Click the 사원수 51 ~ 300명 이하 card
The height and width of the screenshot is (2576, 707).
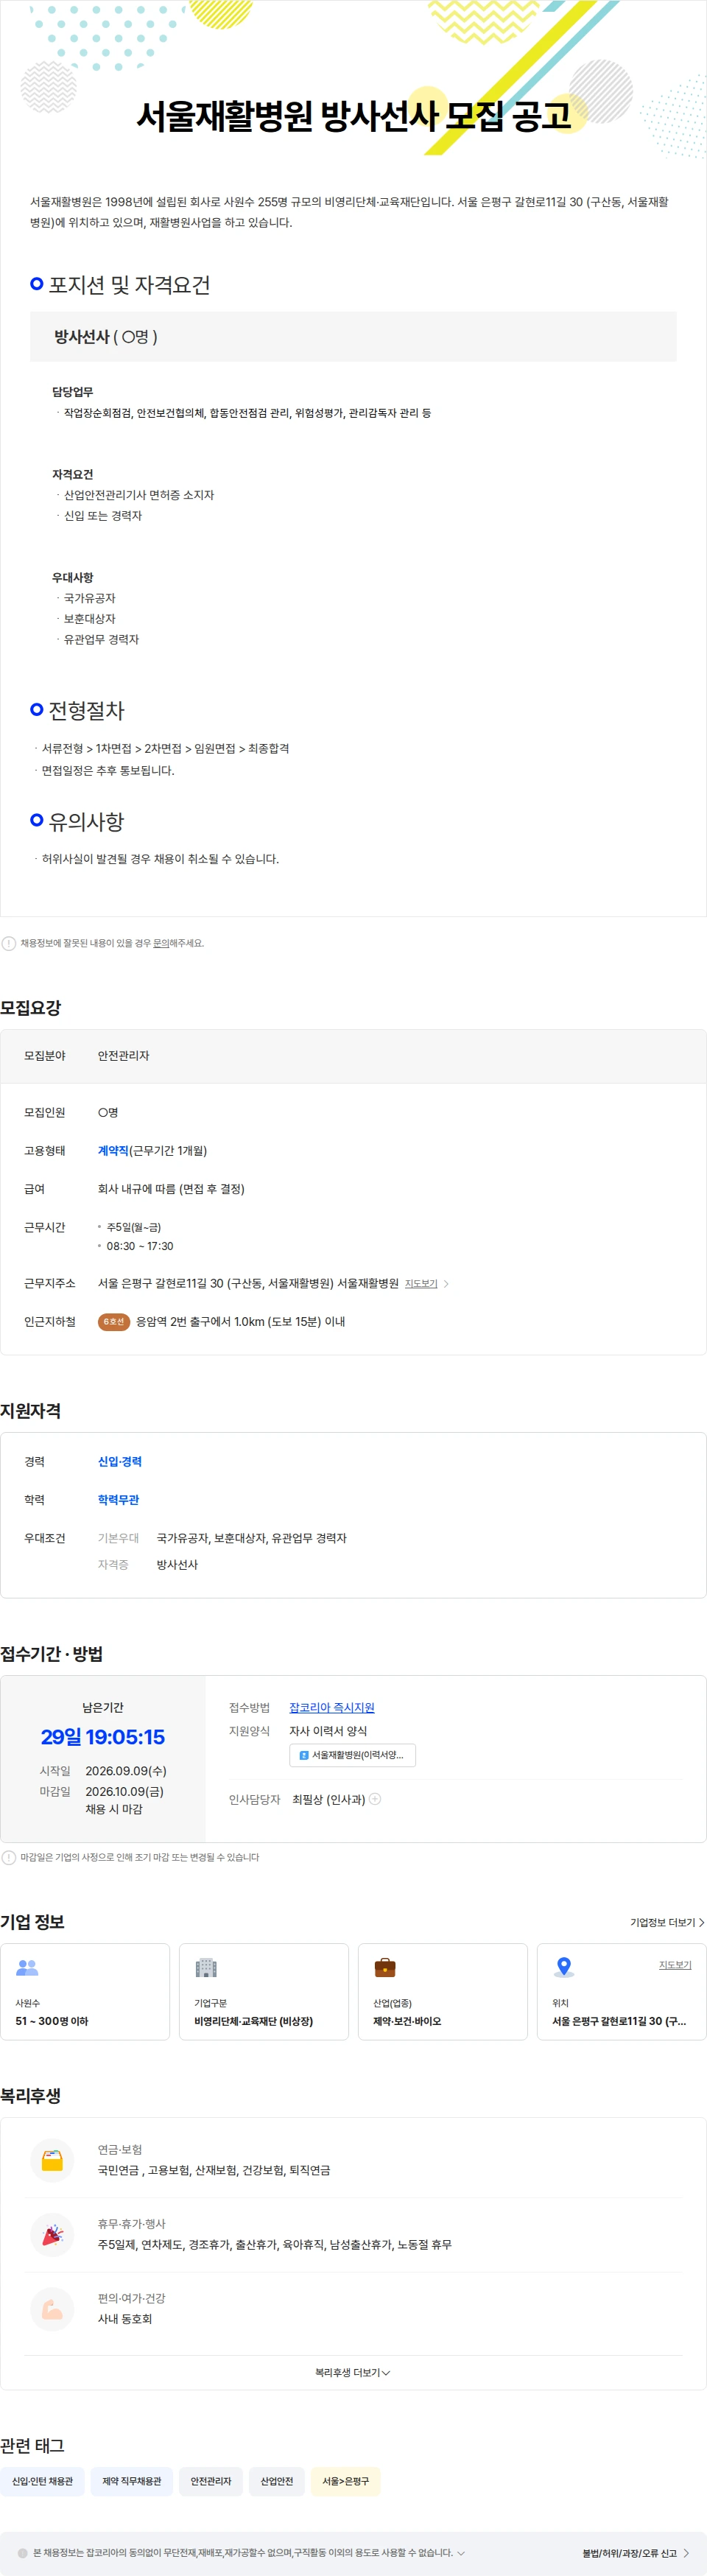point(85,1991)
